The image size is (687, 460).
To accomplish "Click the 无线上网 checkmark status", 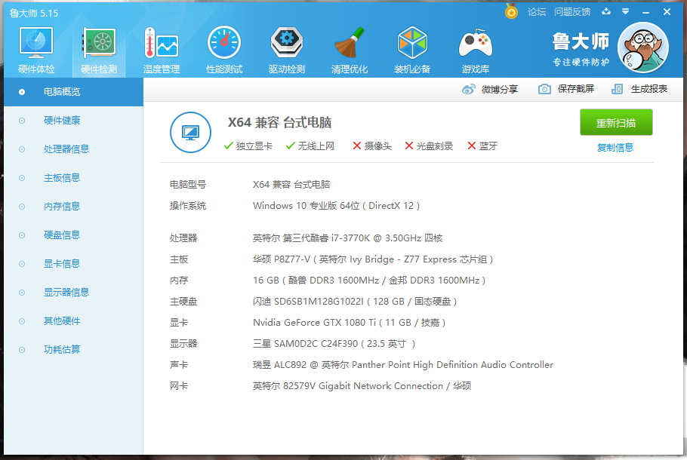I will [x=310, y=146].
